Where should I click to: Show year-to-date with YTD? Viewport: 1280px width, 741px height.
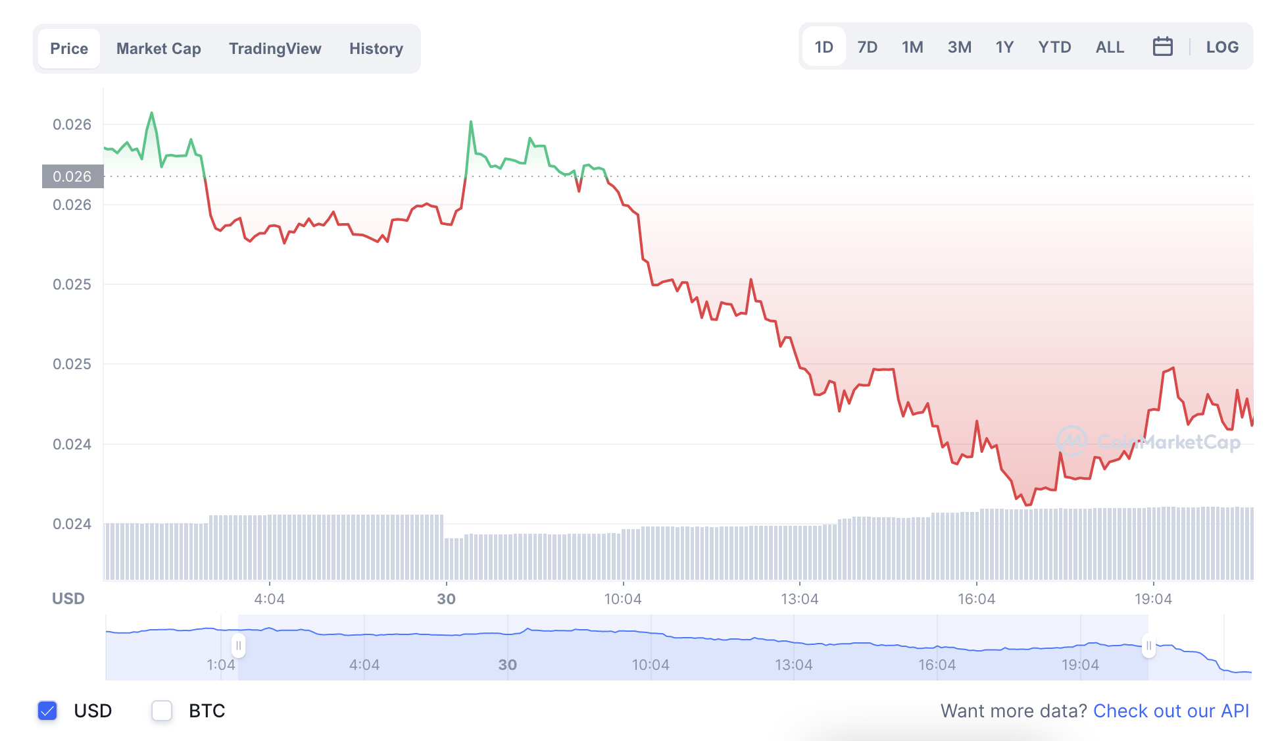point(1054,47)
